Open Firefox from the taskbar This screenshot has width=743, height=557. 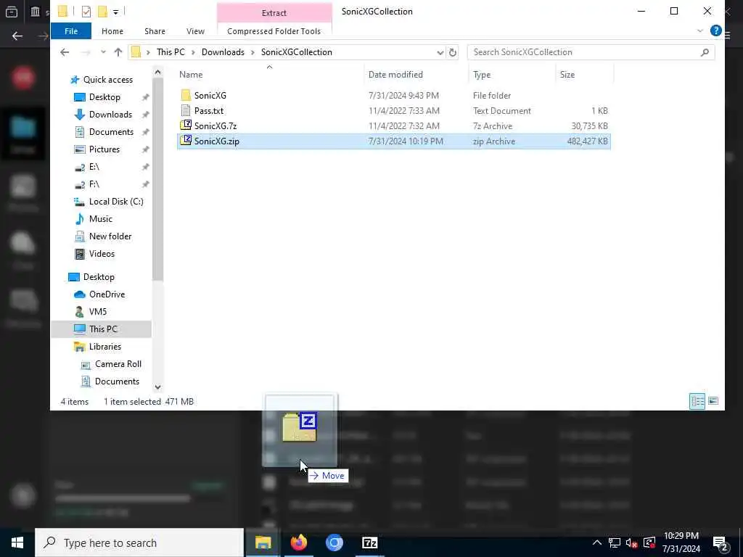(298, 542)
